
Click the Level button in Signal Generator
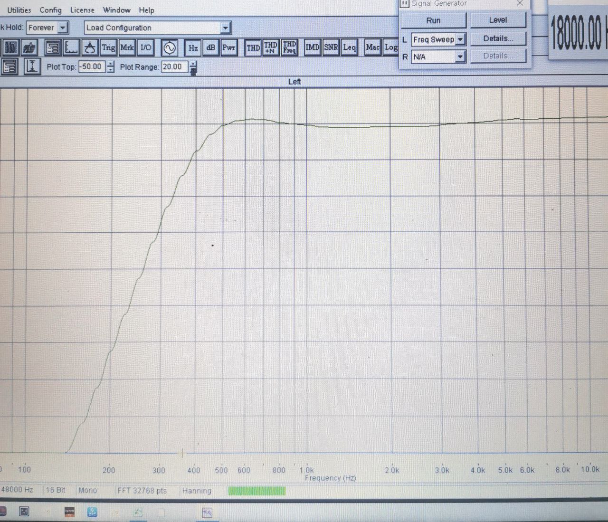[x=498, y=20]
